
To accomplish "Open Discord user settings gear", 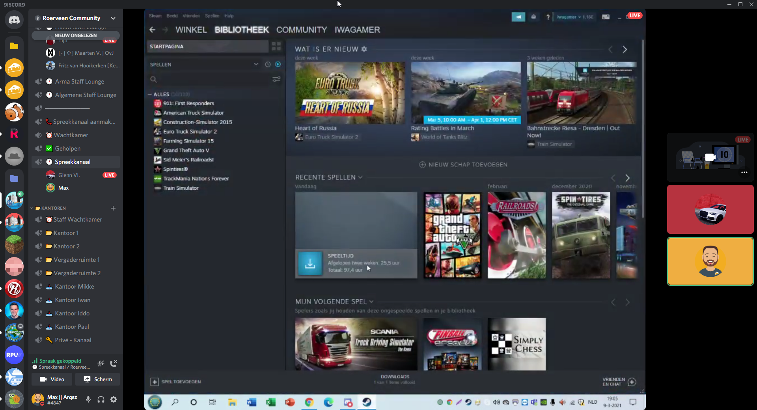I will (x=114, y=399).
